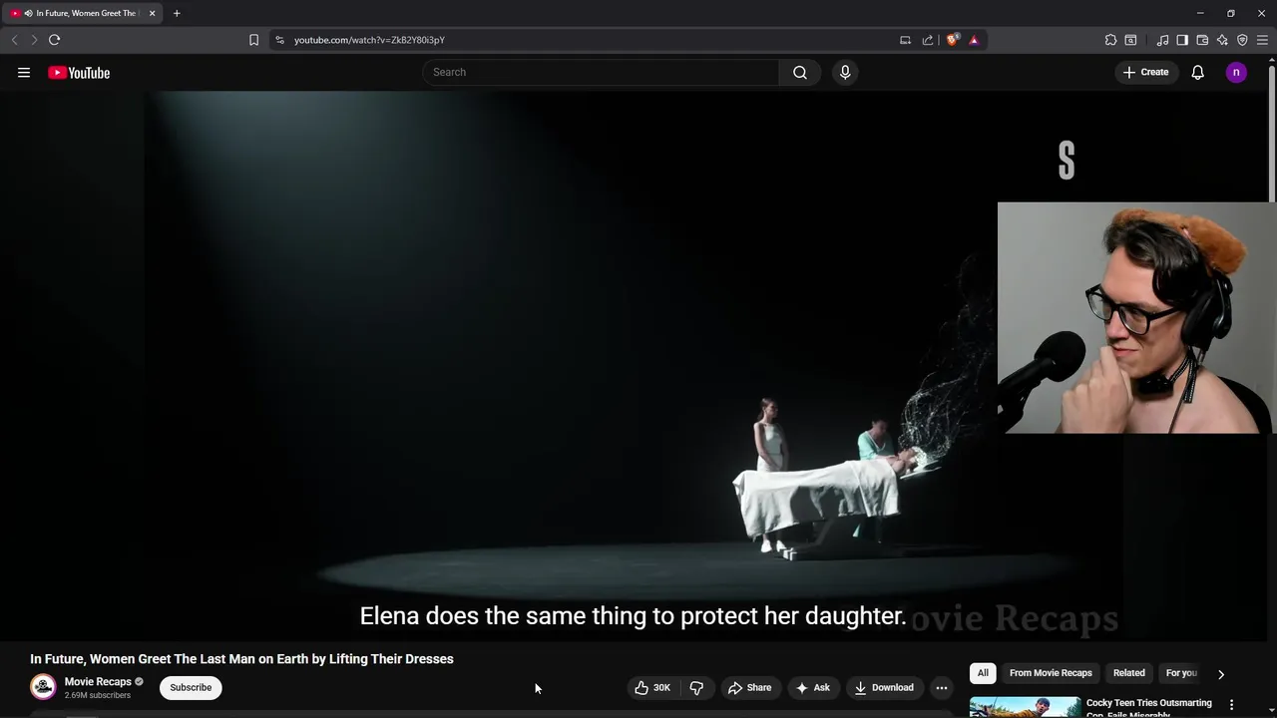Open more actions three-dot menu
1277x718 pixels.
pos(942,687)
